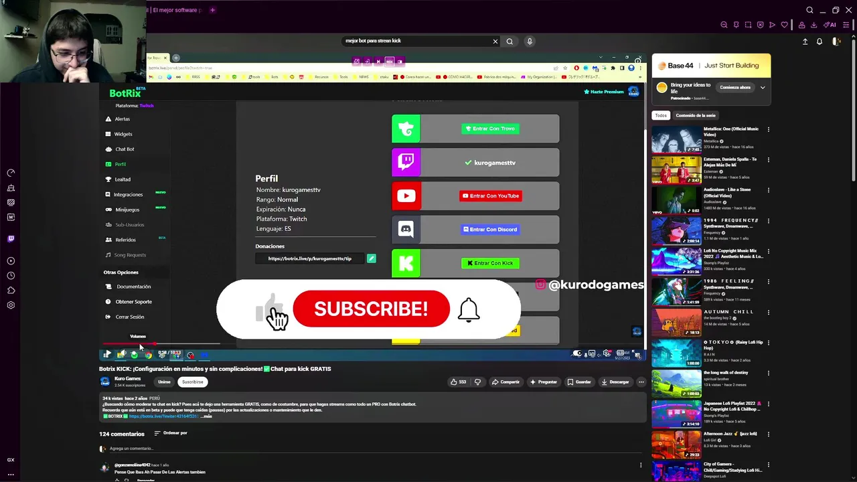The height and width of the screenshot is (482, 857).
Task: Click the Descargar button
Action: click(x=615, y=382)
